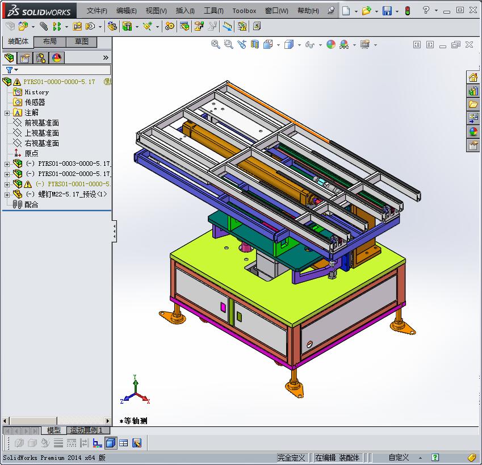Toggle Hide/Show Items with the eyeglasses icon

[x=309, y=45]
